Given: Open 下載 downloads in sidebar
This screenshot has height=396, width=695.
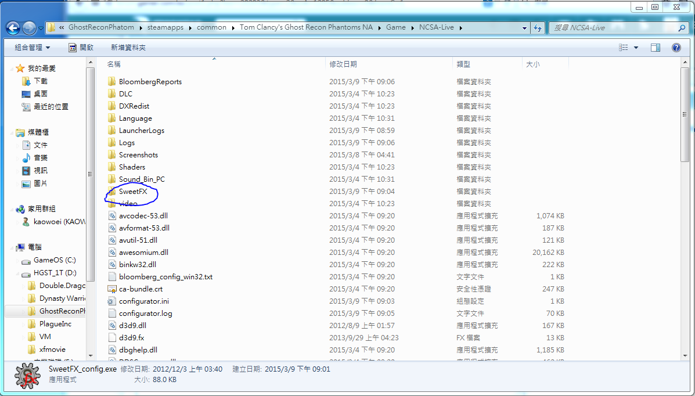Looking at the screenshot, I should click(40, 81).
